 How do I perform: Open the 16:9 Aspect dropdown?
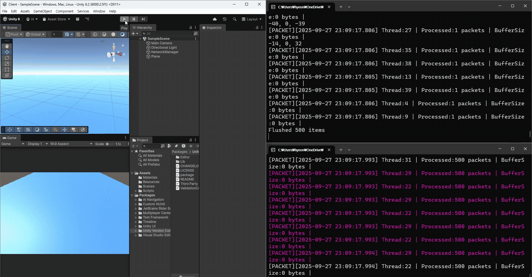click(71, 144)
